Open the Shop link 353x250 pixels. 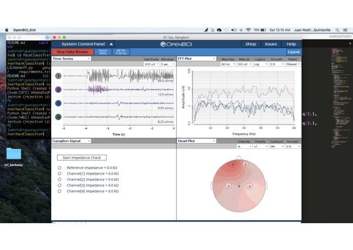pos(250,44)
